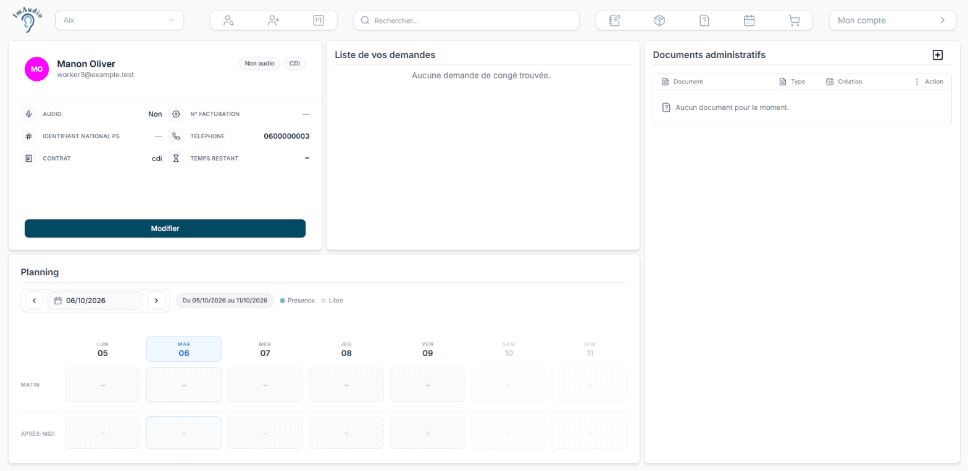Add a slot for Friday 09 morning
This screenshot has height=471, width=968.
pyautogui.click(x=428, y=385)
